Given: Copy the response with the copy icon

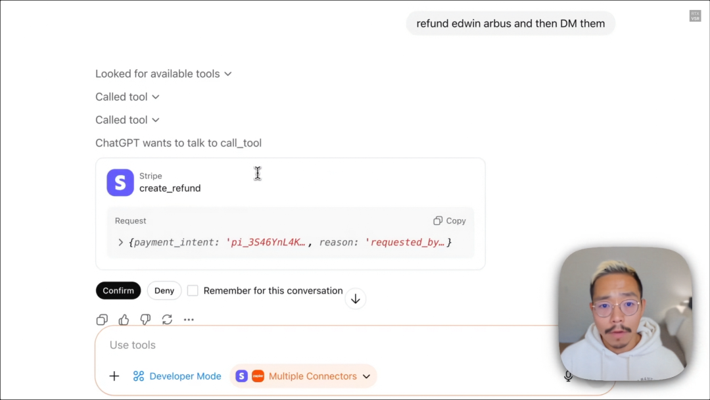Looking at the screenshot, I should click(102, 320).
